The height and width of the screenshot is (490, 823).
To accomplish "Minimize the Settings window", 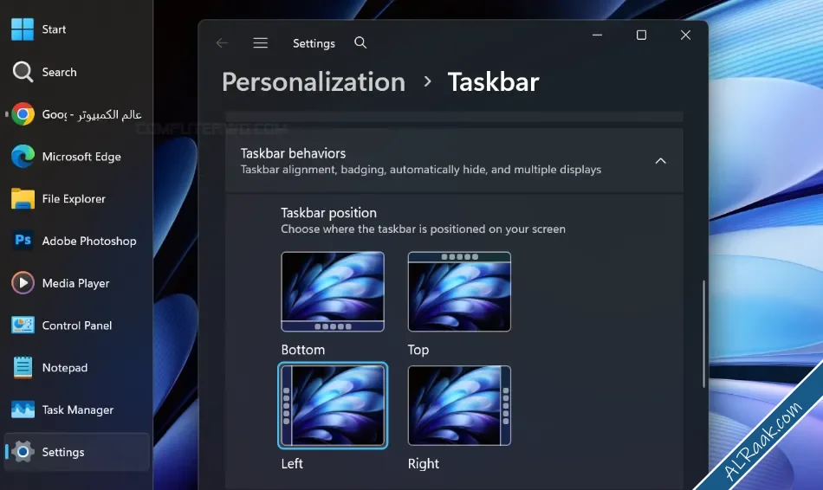I will [597, 35].
